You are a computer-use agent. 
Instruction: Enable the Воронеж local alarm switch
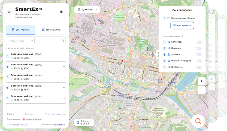[198, 48]
